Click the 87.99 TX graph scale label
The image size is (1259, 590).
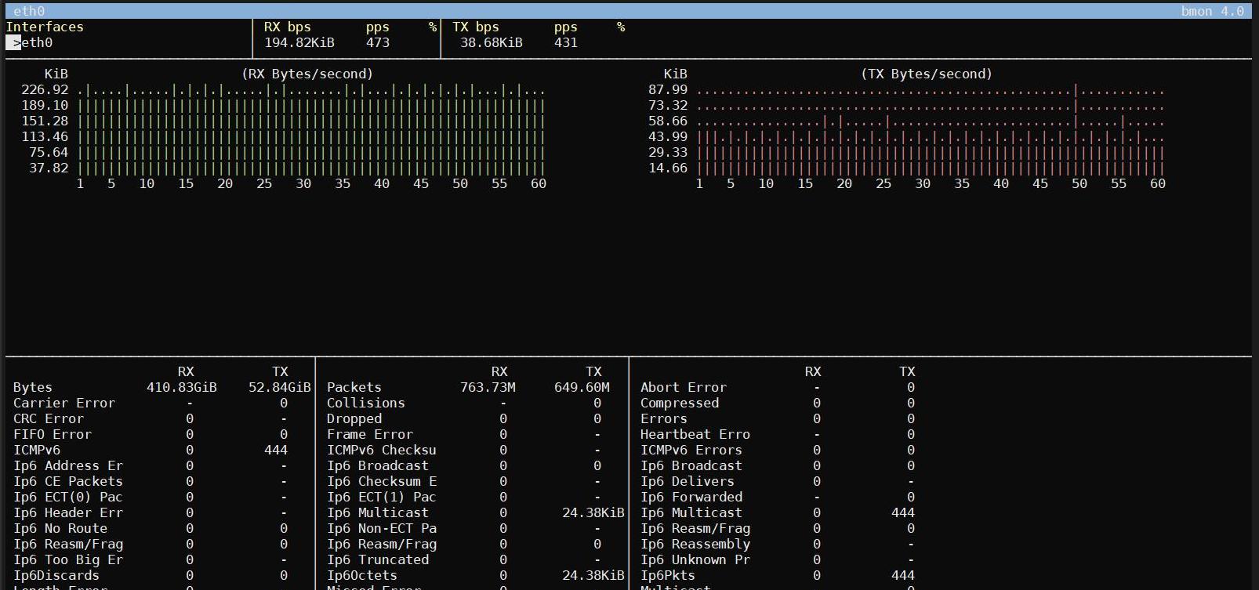coord(668,89)
